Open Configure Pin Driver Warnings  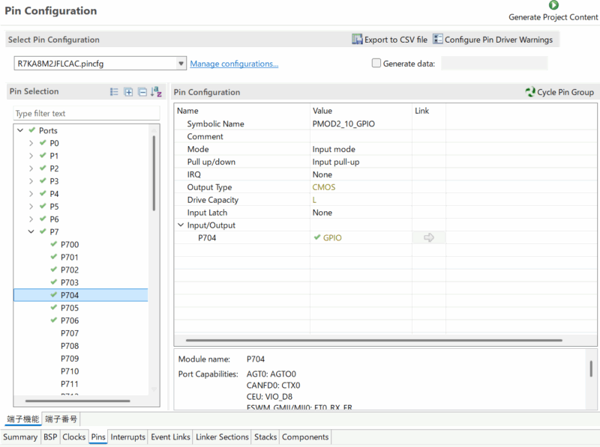tap(438, 40)
